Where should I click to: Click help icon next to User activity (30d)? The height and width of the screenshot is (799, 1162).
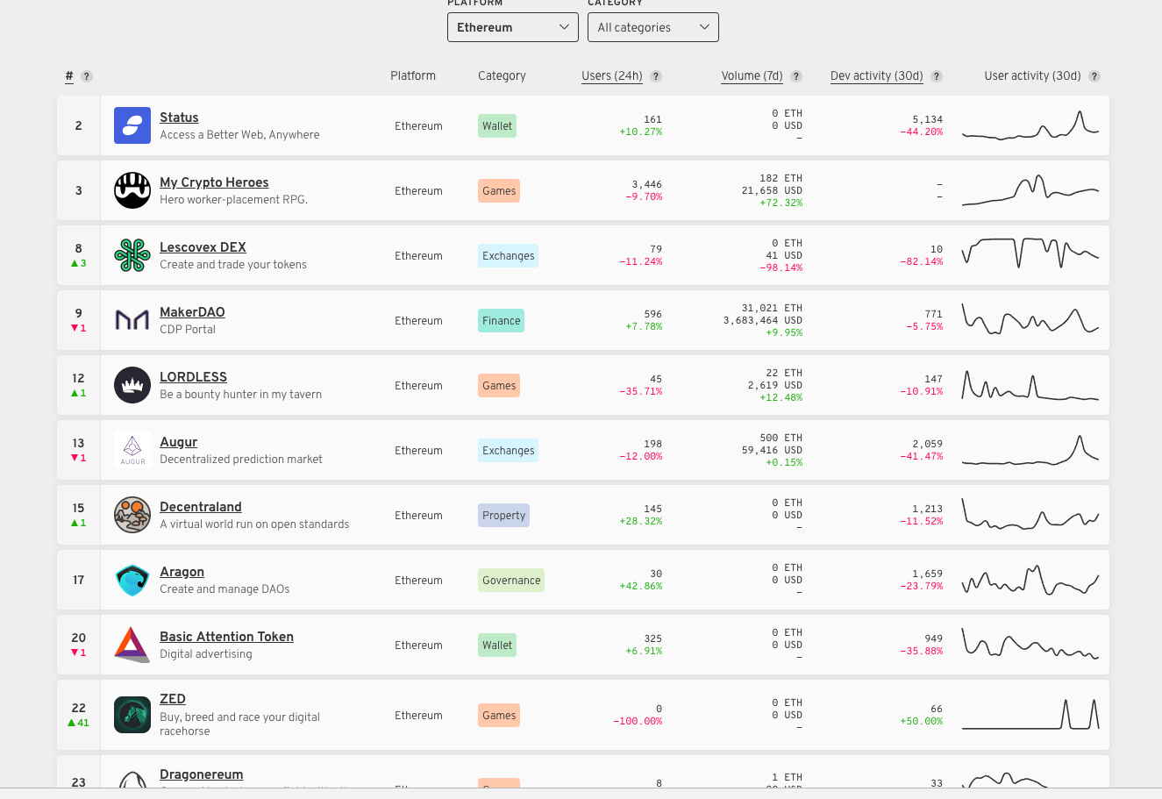1094,76
